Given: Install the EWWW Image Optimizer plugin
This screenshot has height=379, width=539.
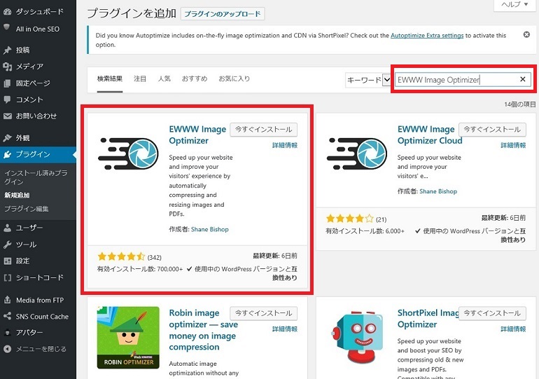Looking at the screenshot, I should (264, 130).
